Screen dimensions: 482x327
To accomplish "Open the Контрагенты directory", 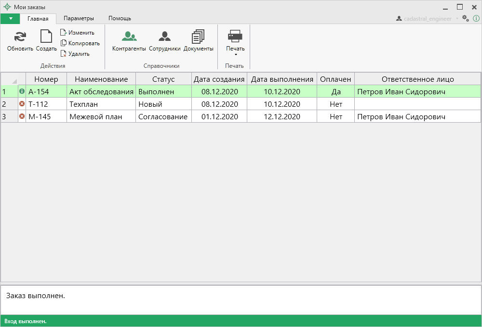I will 129,37.
